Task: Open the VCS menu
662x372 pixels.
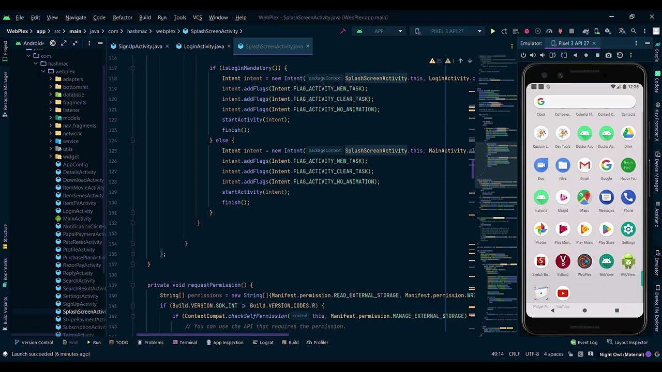Action: pyautogui.click(x=198, y=18)
